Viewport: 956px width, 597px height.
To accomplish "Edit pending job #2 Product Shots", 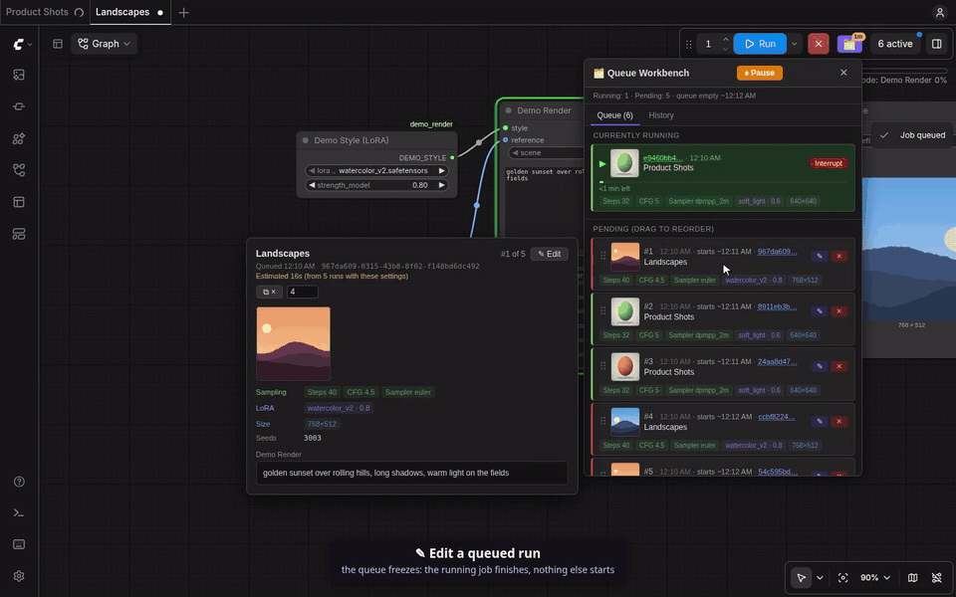I will pos(820,311).
